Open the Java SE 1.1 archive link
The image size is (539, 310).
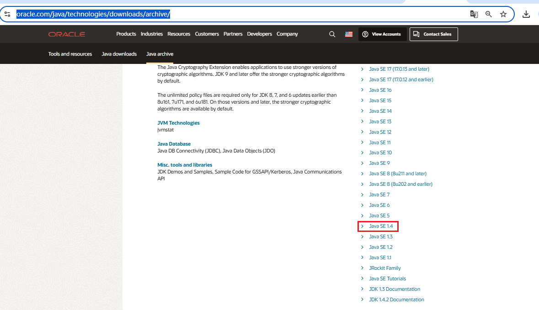(x=380, y=257)
